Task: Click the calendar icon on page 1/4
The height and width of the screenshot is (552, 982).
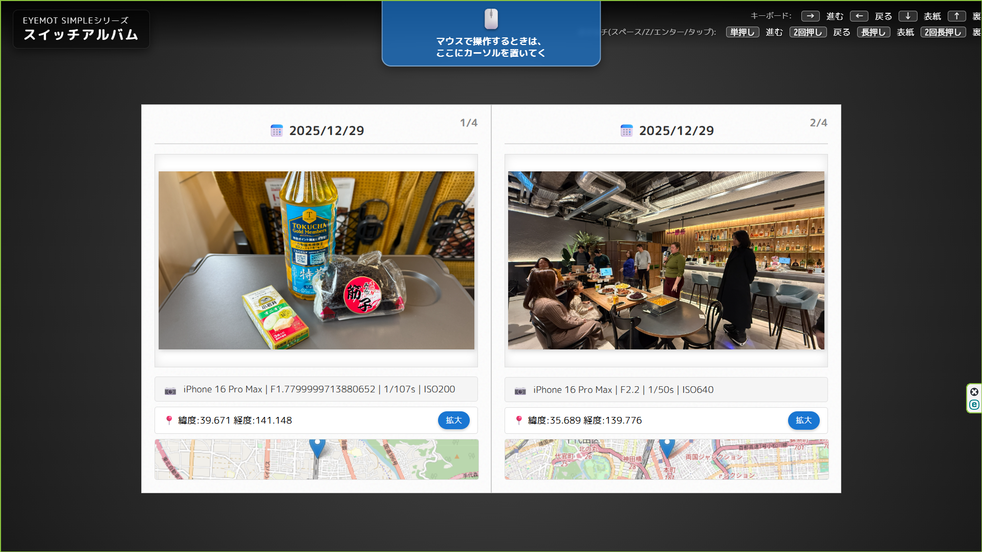Action: [x=276, y=131]
